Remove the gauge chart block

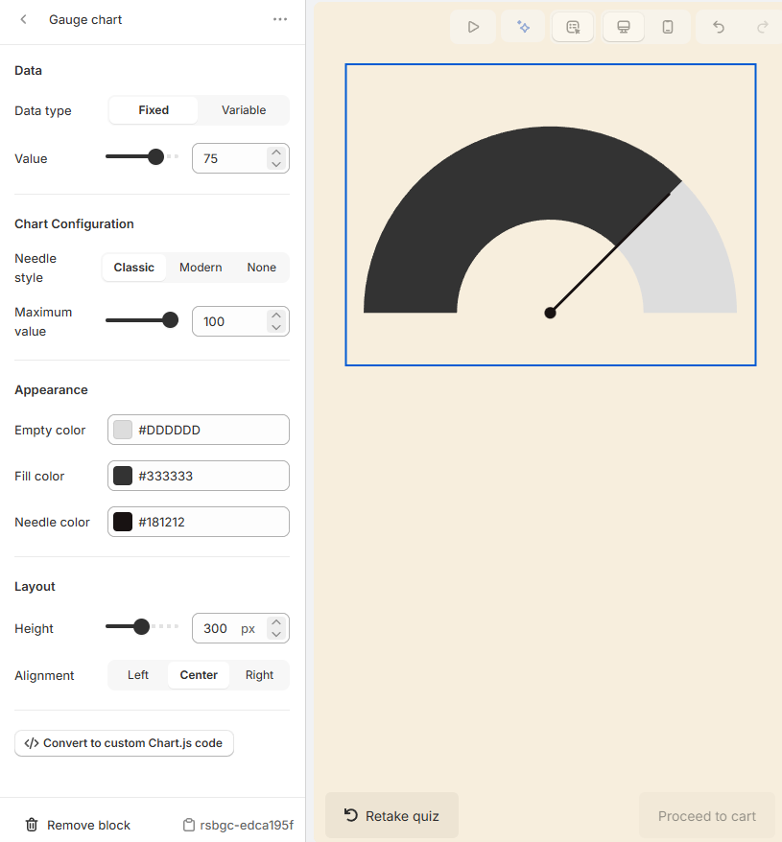77,824
